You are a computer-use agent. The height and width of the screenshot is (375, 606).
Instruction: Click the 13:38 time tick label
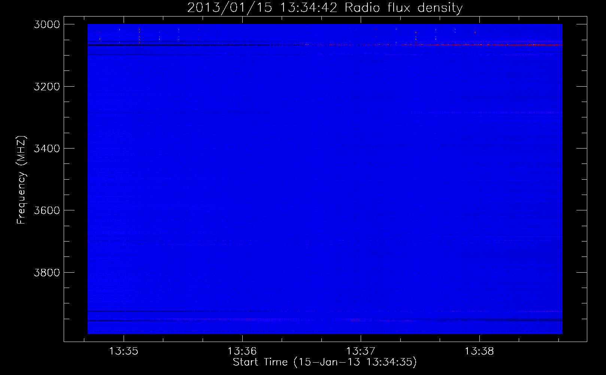click(x=479, y=351)
